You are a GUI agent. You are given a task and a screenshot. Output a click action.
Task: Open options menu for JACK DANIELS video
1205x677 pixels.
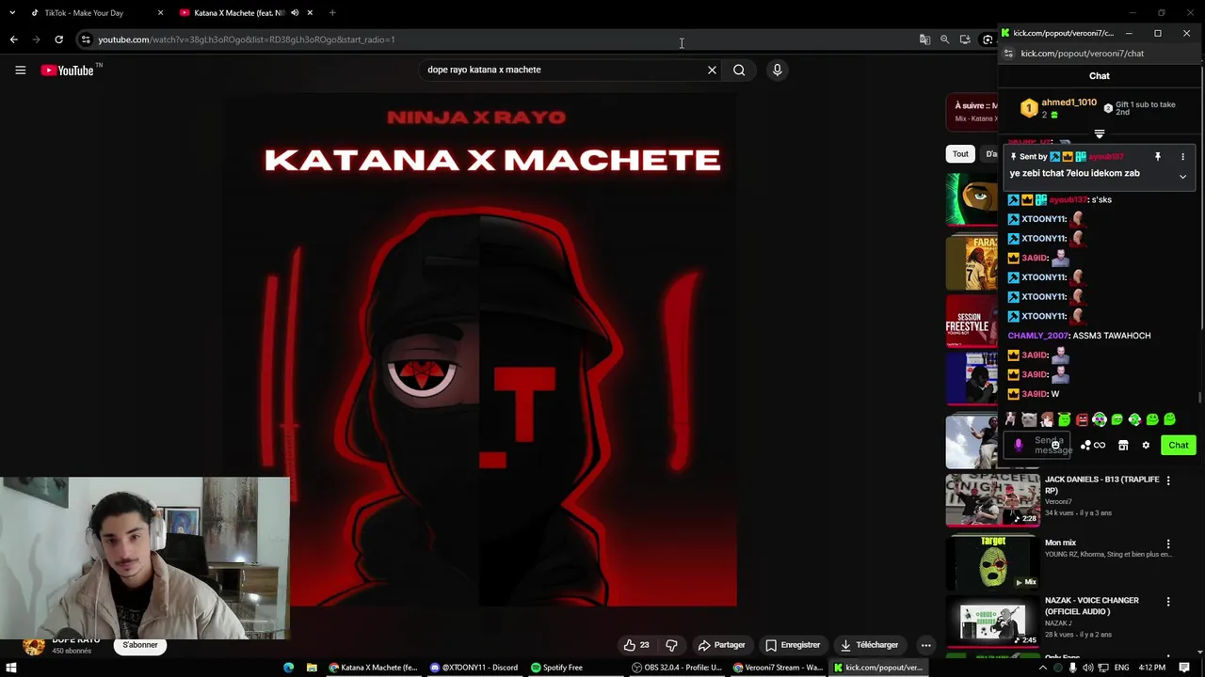[1168, 480]
